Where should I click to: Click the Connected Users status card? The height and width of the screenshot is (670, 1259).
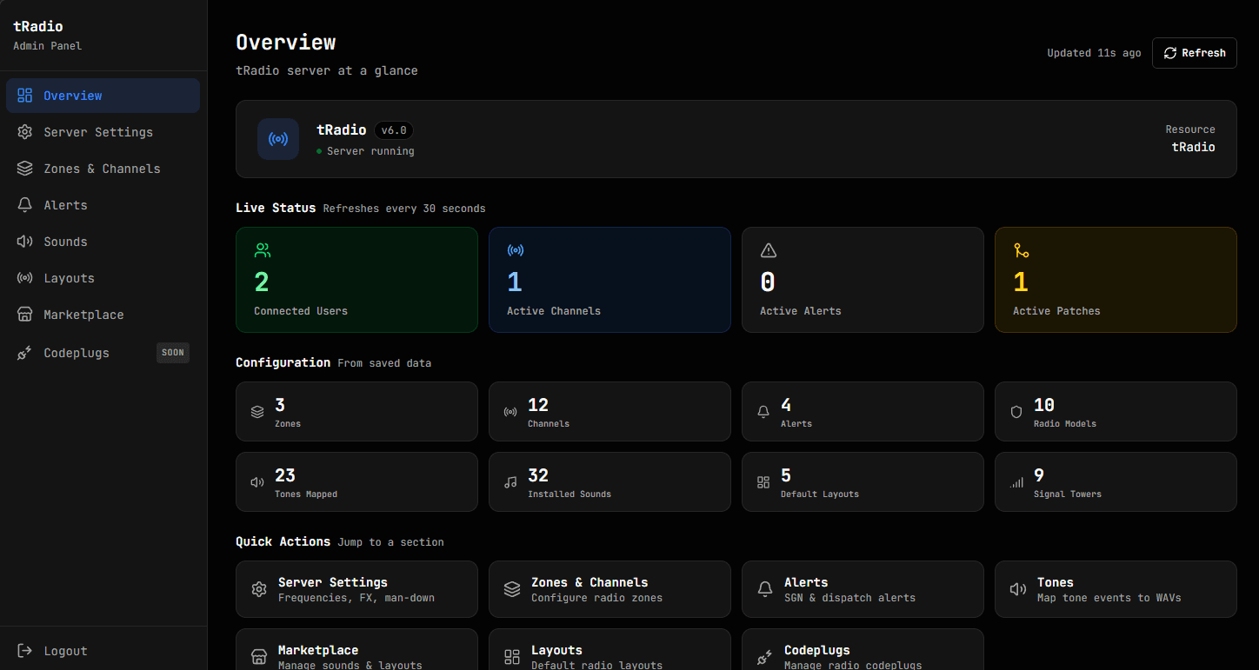(356, 280)
